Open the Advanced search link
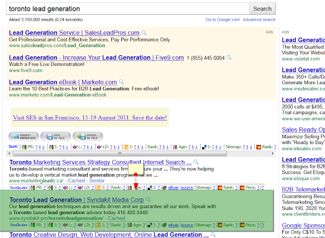 [x=259, y=20]
